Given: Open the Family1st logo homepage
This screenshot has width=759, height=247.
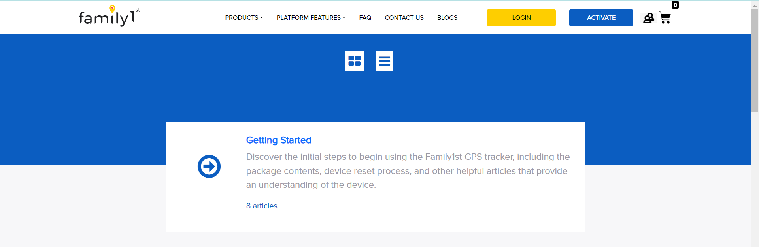Looking at the screenshot, I should coord(110,16).
